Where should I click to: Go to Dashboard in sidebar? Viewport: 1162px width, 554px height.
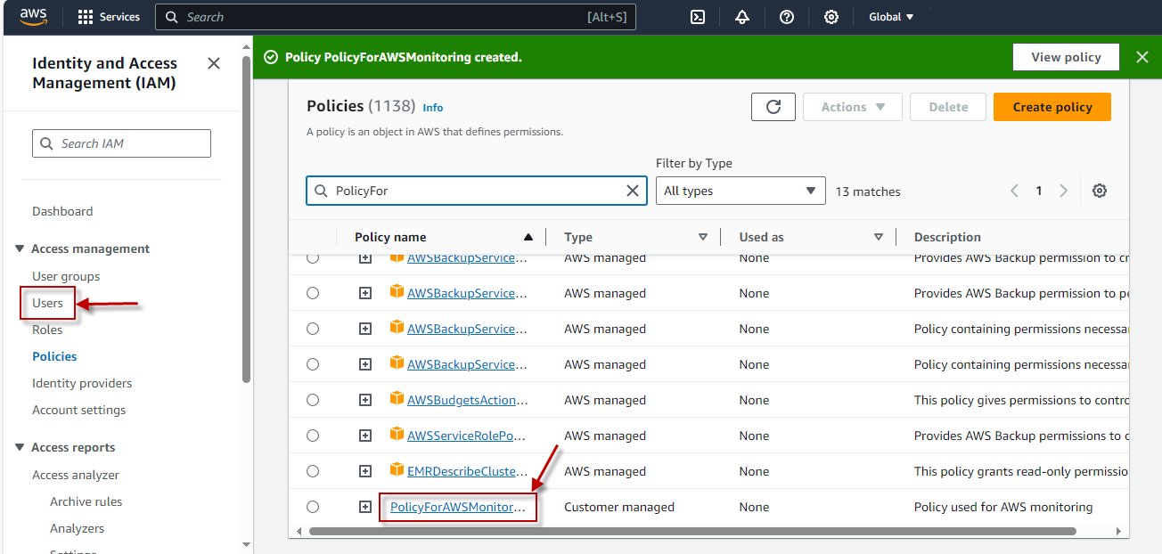tap(62, 211)
